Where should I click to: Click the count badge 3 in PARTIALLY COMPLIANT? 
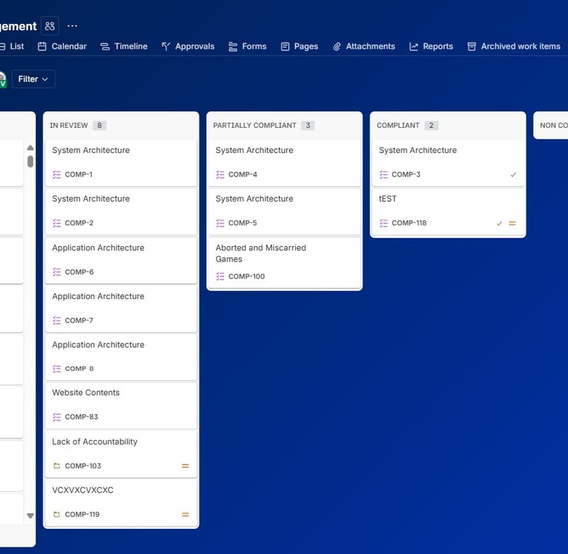coord(308,125)
